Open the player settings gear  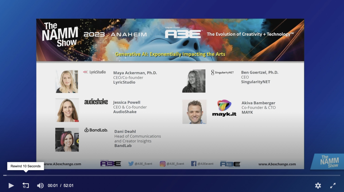point(318,186)
